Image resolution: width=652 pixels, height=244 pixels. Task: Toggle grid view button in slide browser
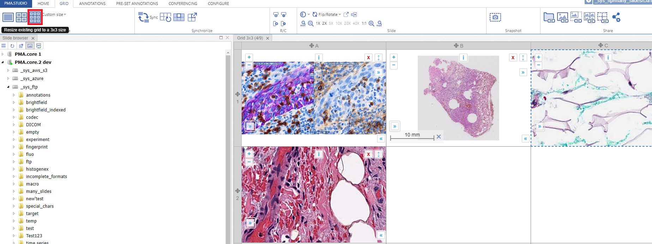tap(4, 46)
